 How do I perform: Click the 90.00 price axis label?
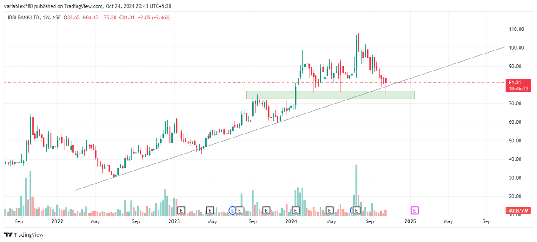click(x=516, y=67)
